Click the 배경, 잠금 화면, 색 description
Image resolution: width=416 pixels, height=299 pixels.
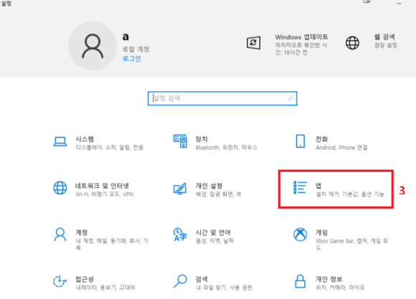pyautogui.click(x=218, y=194)
